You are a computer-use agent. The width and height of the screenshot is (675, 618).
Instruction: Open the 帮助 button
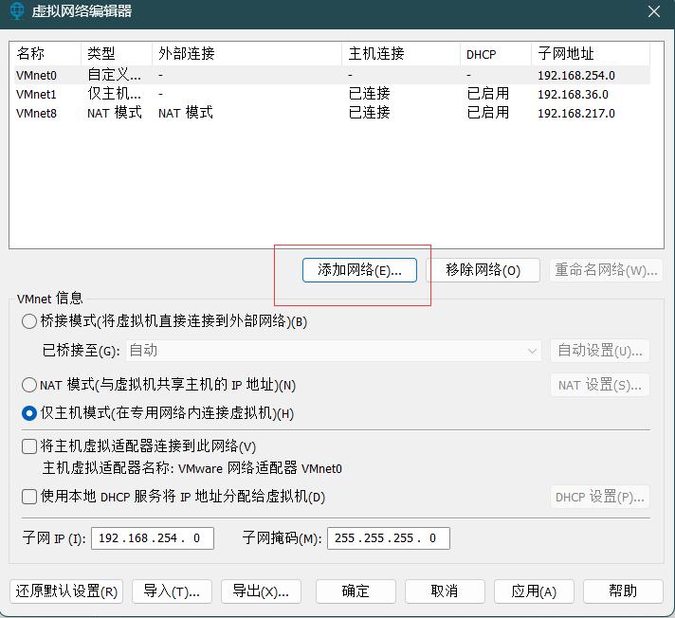coord(623,591)
